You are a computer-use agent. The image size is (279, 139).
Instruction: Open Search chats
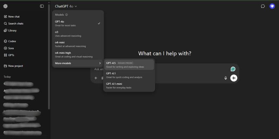coord(13,23)
